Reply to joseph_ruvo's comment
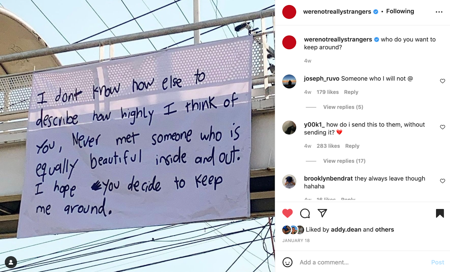The height and width of the screenshot is (272, 450). (351, 92)
